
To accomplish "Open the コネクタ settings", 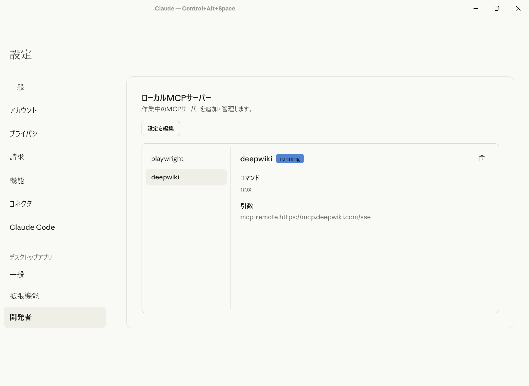I will tap(21, 204).
